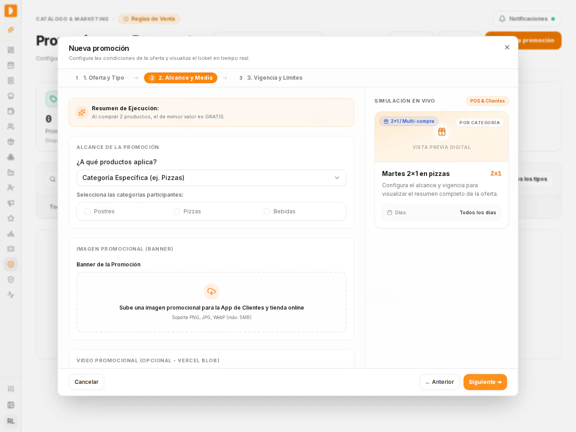Click the cloud upload icon for banner
Image resolution: width=576 pixels, height=432 pixels.
coord(211,292)
